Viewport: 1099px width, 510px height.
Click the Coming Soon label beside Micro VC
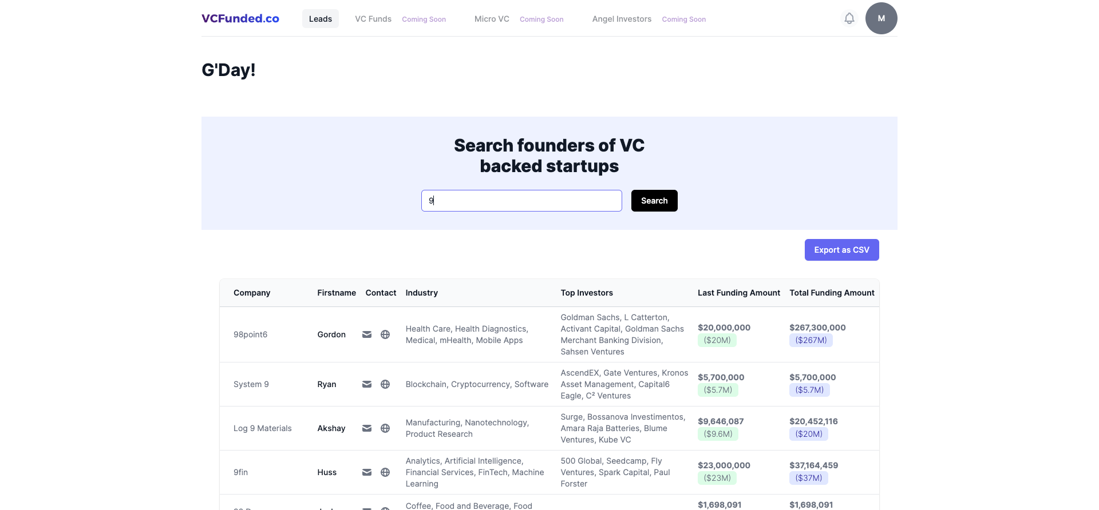[x=541, y=19]
